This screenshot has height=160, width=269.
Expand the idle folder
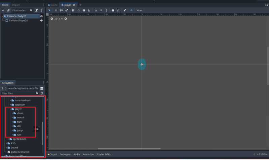point(12,126)
